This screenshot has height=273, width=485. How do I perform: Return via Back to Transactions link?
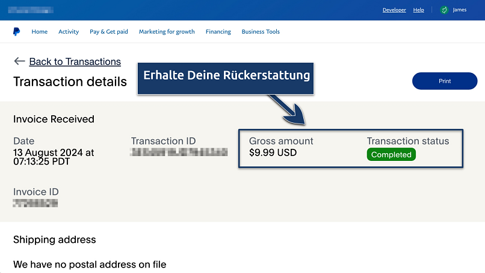[x=75, y=61]
